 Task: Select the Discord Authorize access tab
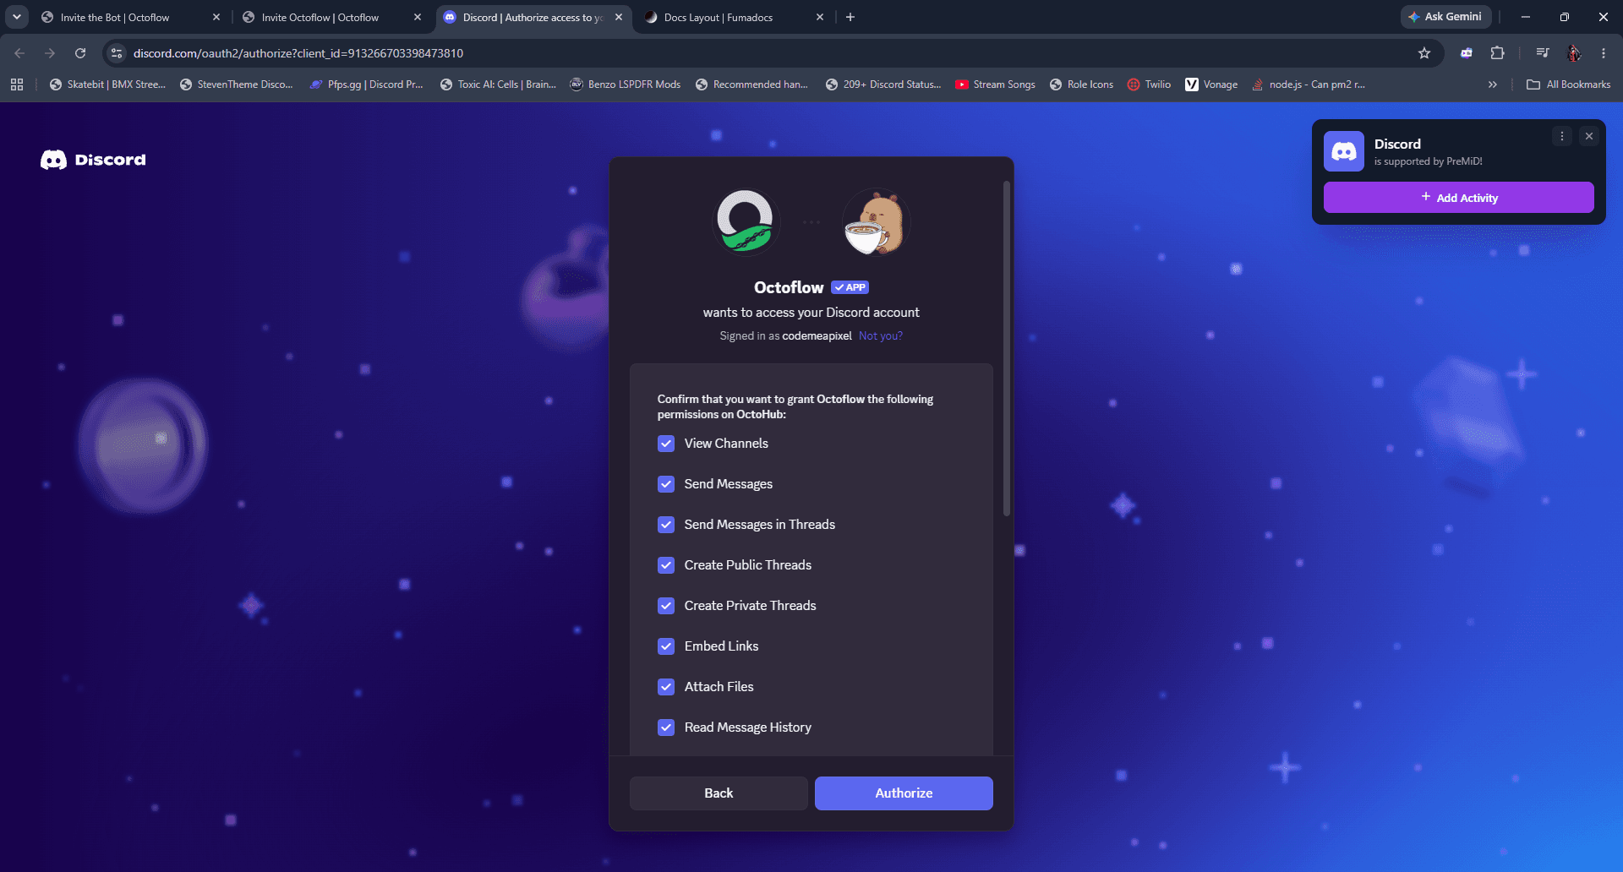533,17
